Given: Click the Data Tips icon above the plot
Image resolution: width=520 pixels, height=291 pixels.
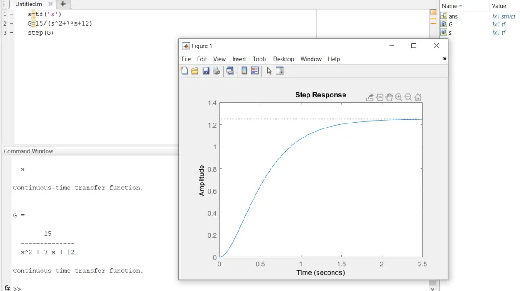Looking at the screenshot, I should click(x=380, y=97).
